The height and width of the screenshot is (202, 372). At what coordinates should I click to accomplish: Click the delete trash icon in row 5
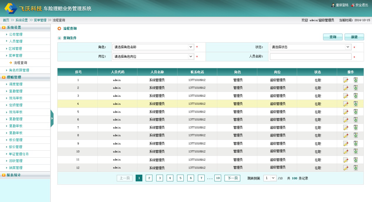point(356,112)
